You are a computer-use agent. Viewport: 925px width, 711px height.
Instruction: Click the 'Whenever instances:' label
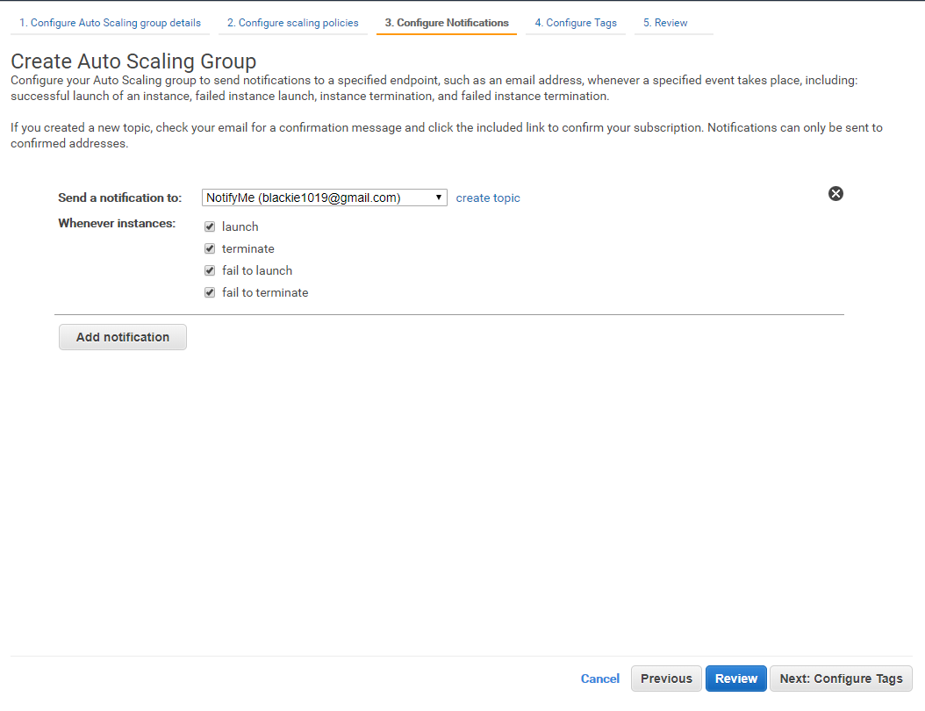tap(117, 224)
